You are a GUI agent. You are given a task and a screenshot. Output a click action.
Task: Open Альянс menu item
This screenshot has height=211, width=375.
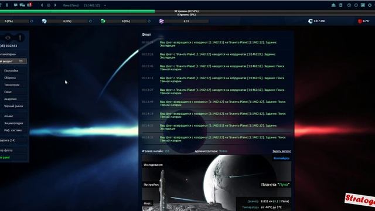[9, 116]
